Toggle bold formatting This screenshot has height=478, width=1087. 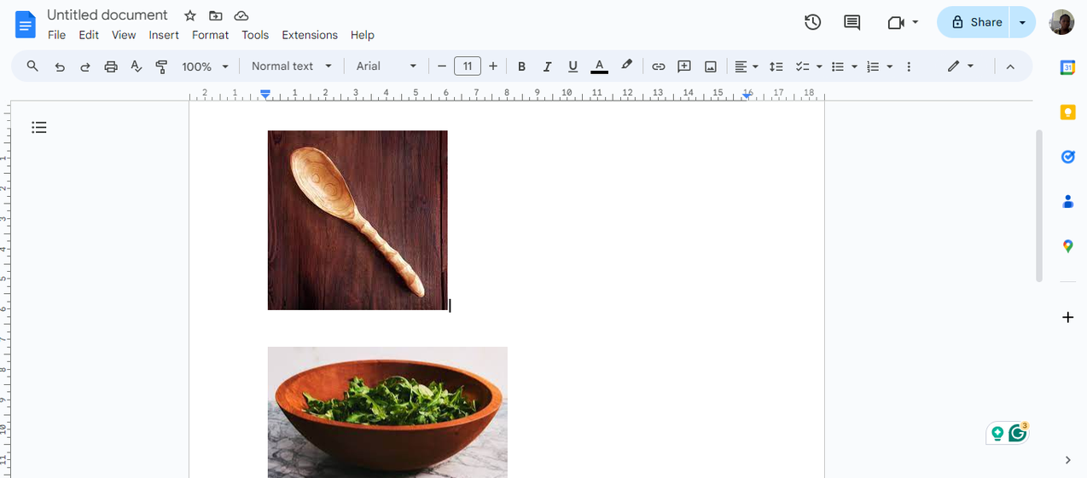coord(522,66)
